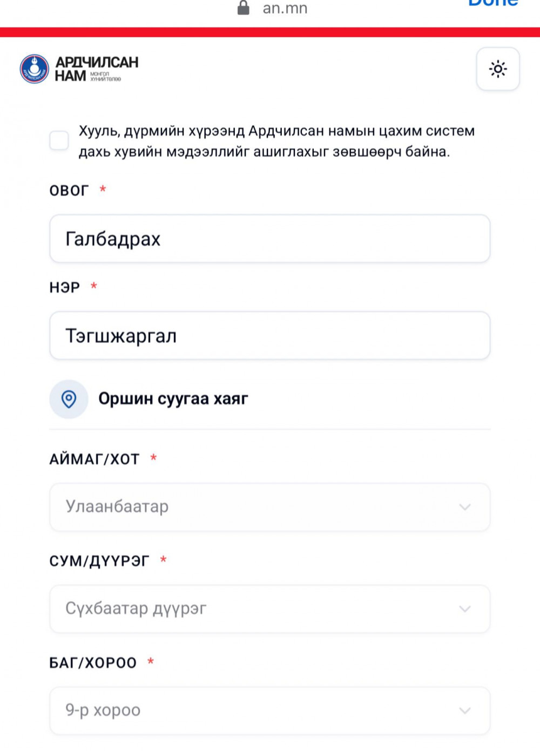Click the an.mn address text
This screenshot has height=751, width=540.
tap(285, 8)
